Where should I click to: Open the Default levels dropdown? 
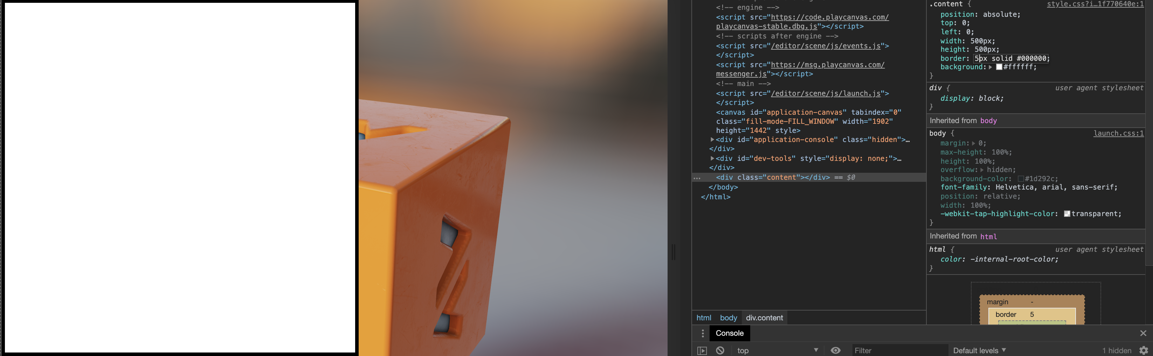(x=979, y=351)
